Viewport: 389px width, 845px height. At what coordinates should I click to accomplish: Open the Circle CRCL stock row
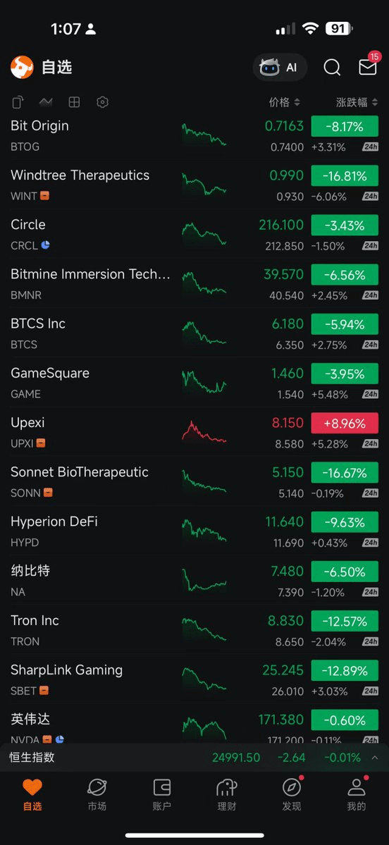[x=194, y=235]
